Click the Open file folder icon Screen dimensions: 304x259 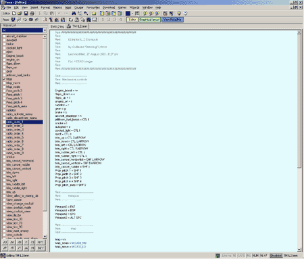coord(20,14)
